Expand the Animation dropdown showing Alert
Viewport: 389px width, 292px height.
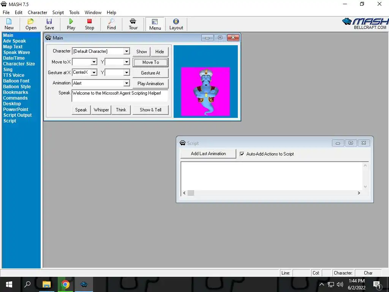point(127,83)
